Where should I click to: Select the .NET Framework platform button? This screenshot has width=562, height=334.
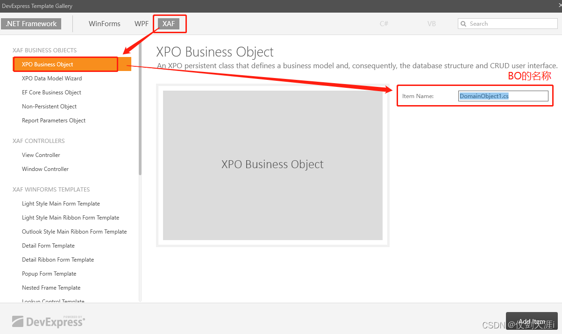coord(31,24)
